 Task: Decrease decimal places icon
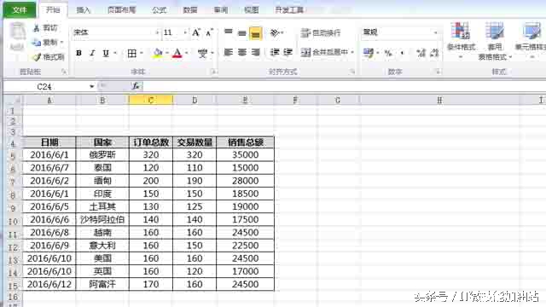point(434,53)
